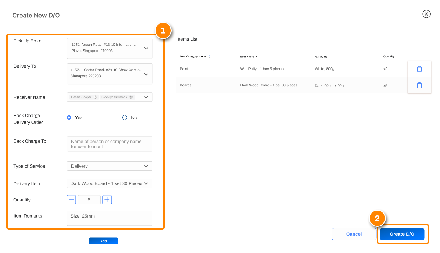Delete the Paint row with trash icon

[420, 69]
